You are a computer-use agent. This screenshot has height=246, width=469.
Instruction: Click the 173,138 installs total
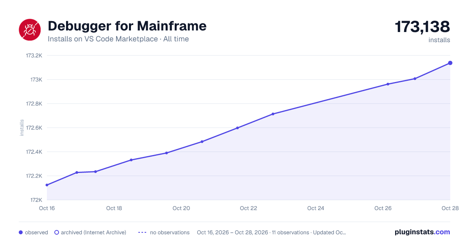[x=422, y=27]
